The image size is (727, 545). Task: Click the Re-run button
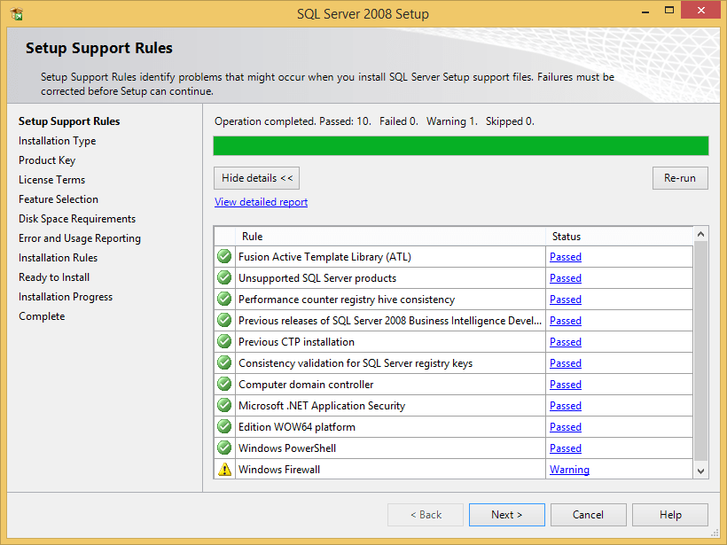pyautogui.click(x=680, y=178)
